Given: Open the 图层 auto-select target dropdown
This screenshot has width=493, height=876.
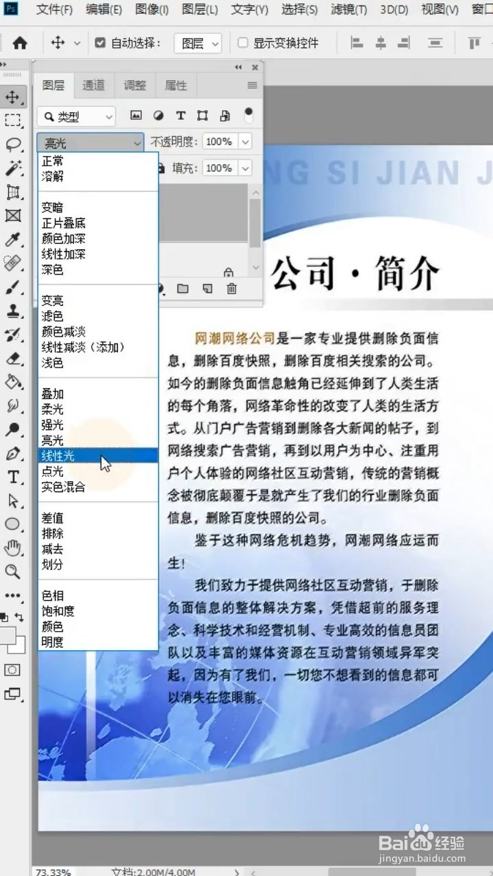Looking at the screenshot, I should (198, 43).
